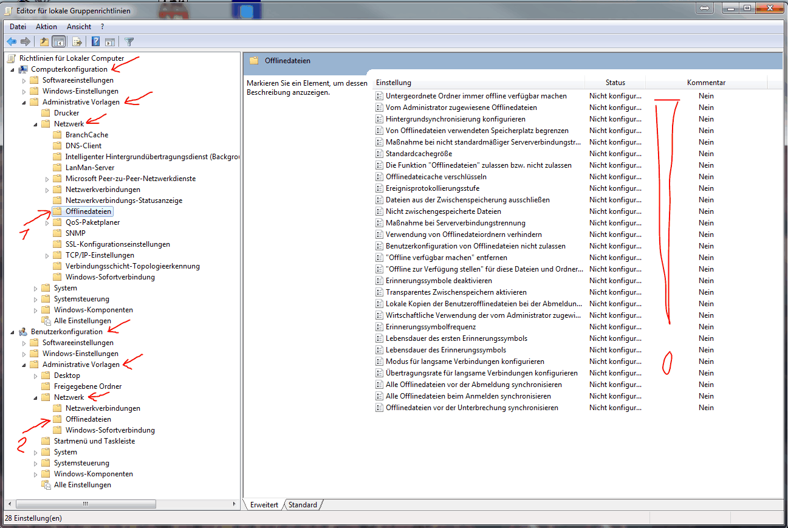Expand Softwareeinstellungen under Computerkonfiguration
Screen dimensions: 788x528
pyautogui.click(x=24, y=80)
